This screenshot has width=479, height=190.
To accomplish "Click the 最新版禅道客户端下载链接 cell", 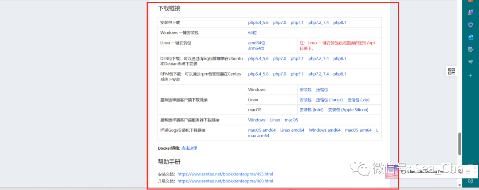I will click(x=202, y=100).
